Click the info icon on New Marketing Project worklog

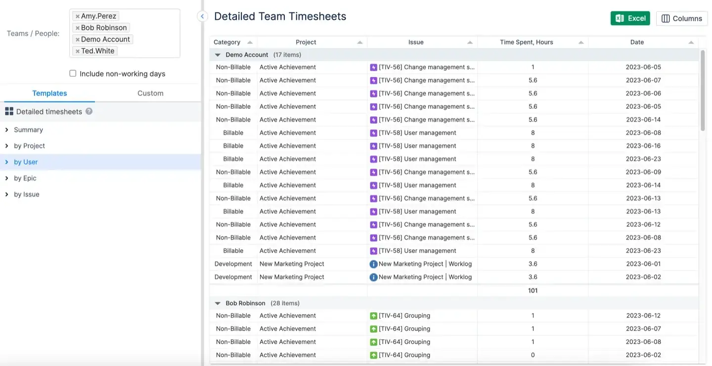(x=373, y=264)
